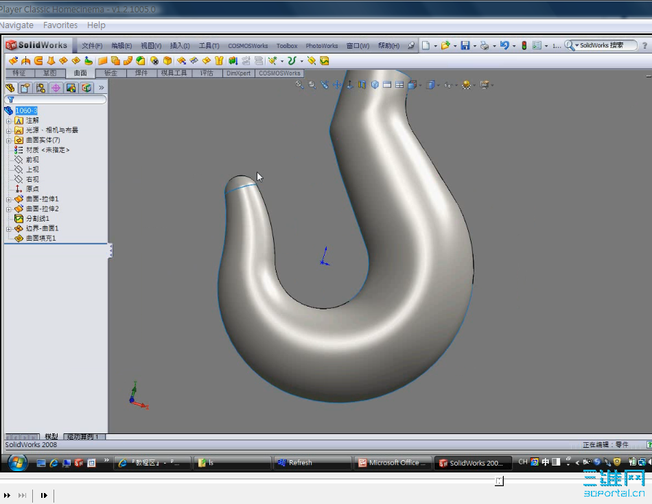Select the Revolved Surface tool icon

(26, 60)
